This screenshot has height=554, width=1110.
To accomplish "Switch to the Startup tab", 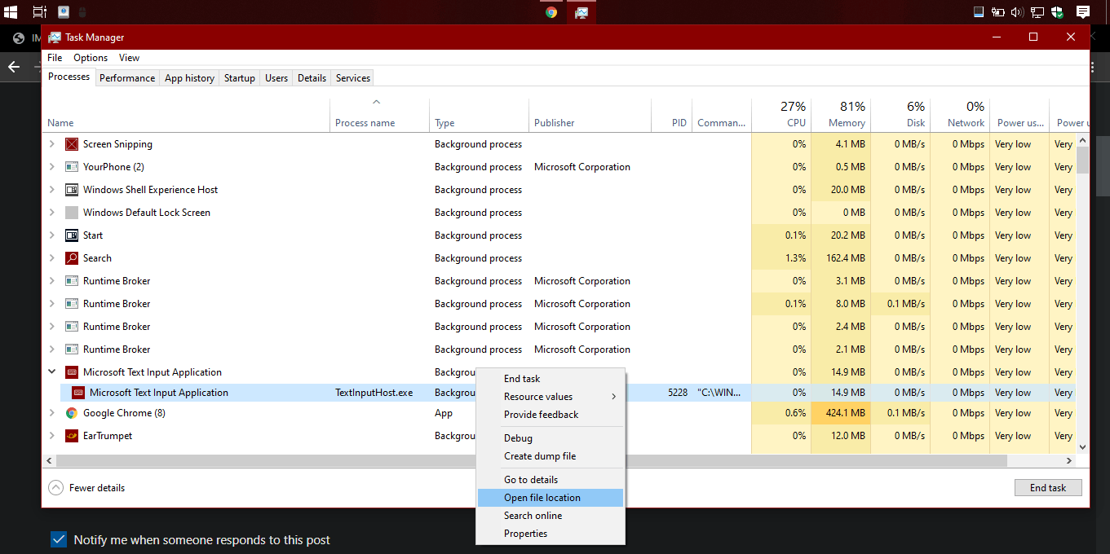I will (x=240, y=78).
